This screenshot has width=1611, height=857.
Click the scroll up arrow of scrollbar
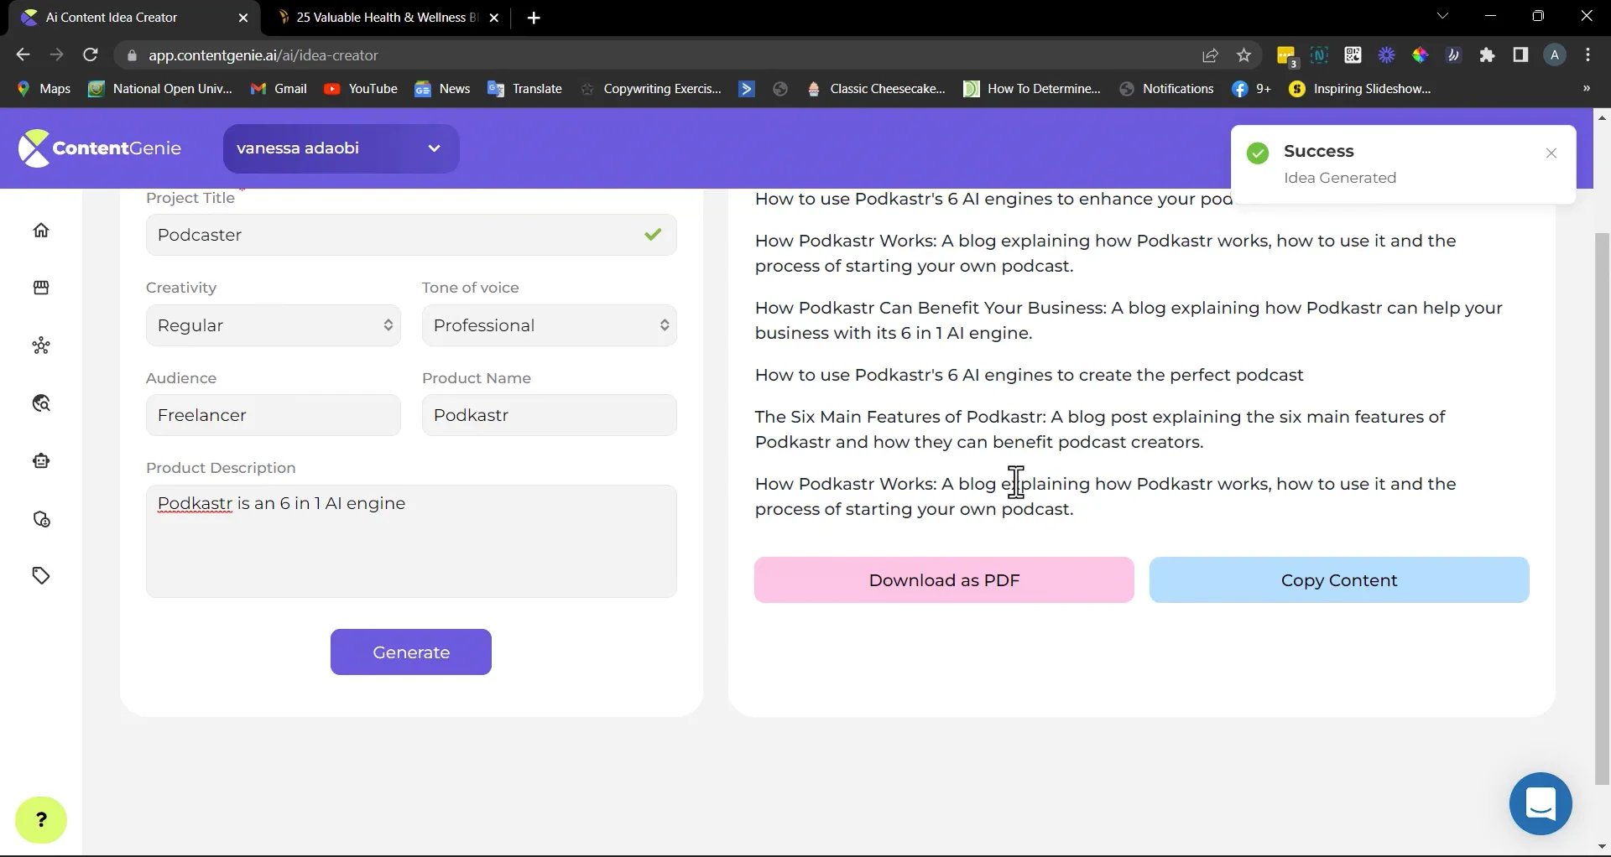point(1602,117)
